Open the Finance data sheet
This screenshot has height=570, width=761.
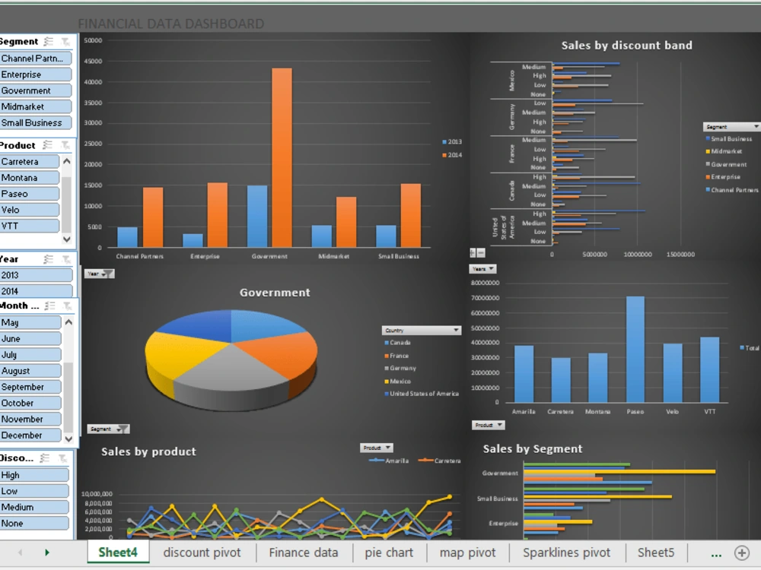click(x=304, y=553)
